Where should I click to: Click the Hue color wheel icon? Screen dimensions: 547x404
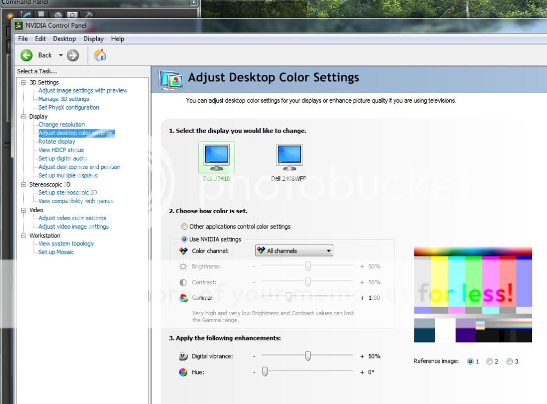click(x=183, y=372)
